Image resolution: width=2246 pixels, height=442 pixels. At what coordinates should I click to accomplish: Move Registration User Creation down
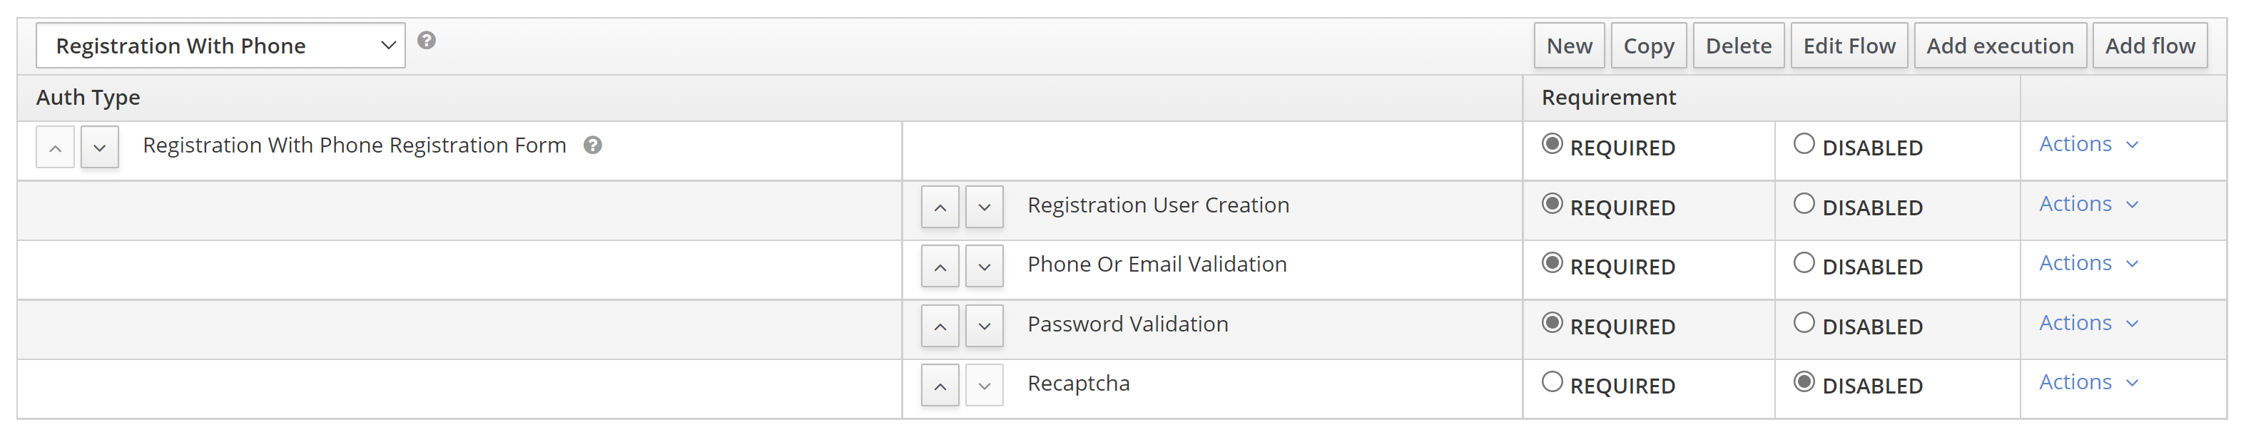983,207
